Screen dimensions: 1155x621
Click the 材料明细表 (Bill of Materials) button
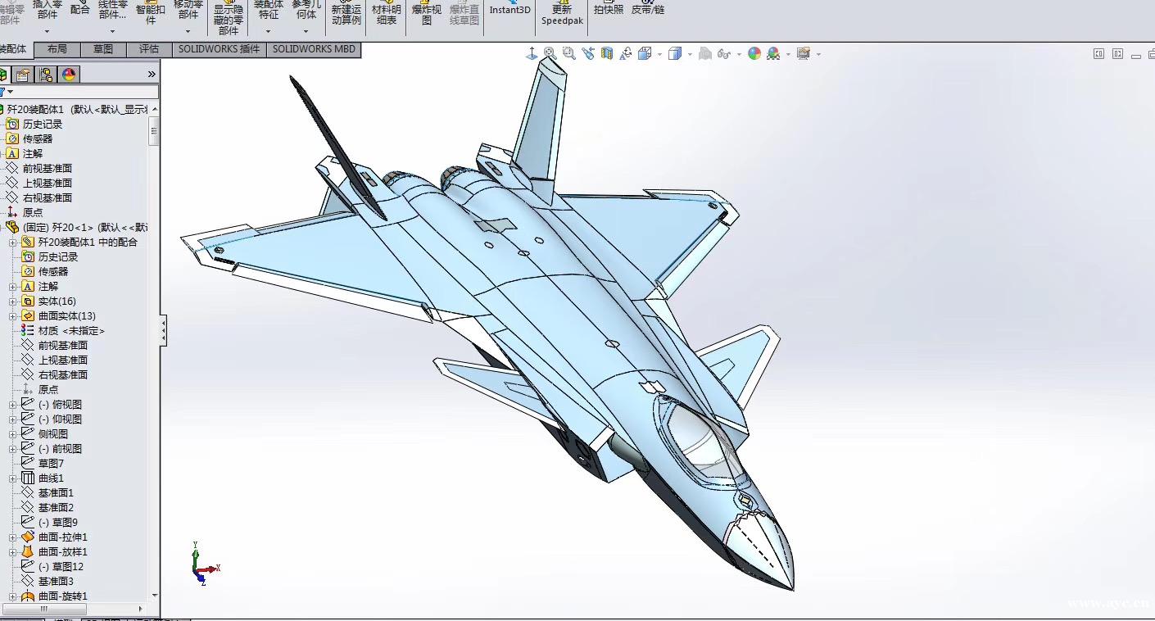click(387, 14)
